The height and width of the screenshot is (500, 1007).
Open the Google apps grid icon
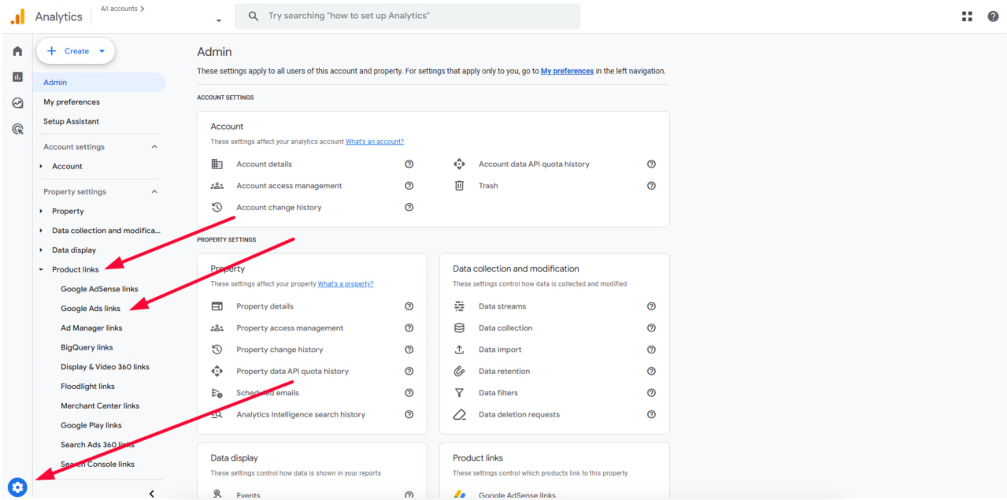[x=967, y=17]
